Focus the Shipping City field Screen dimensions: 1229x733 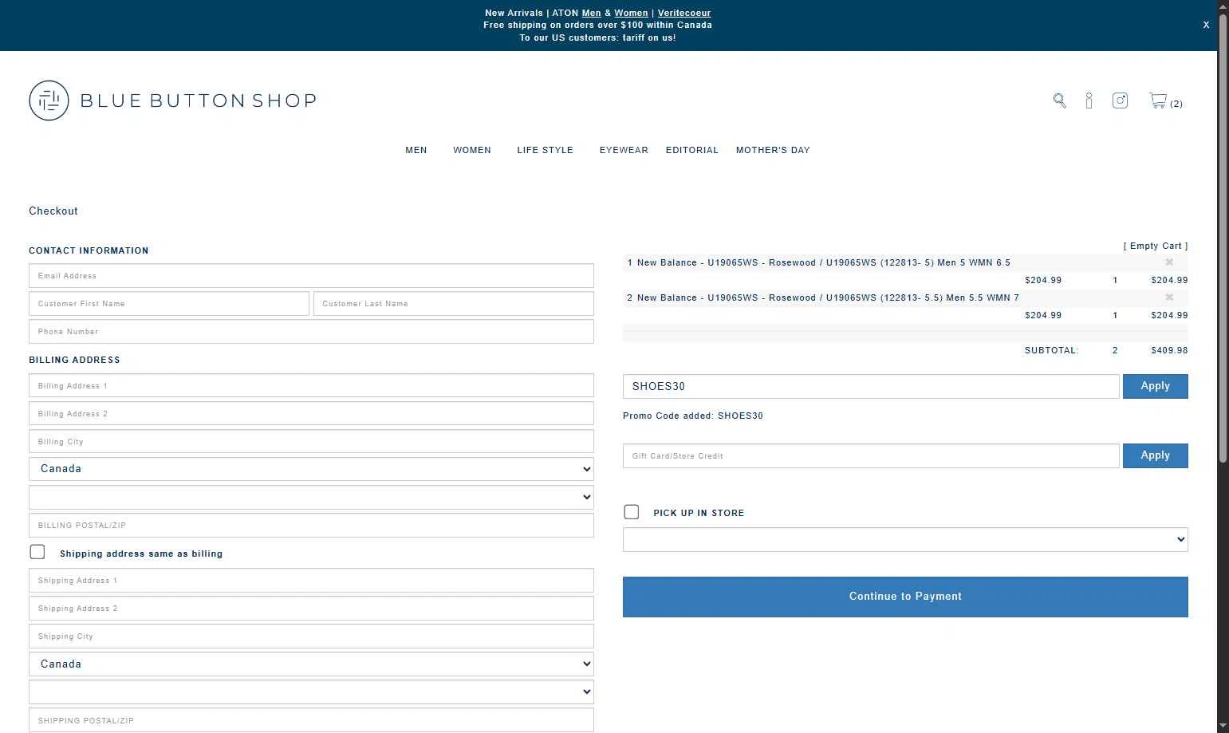click(311, 636)
